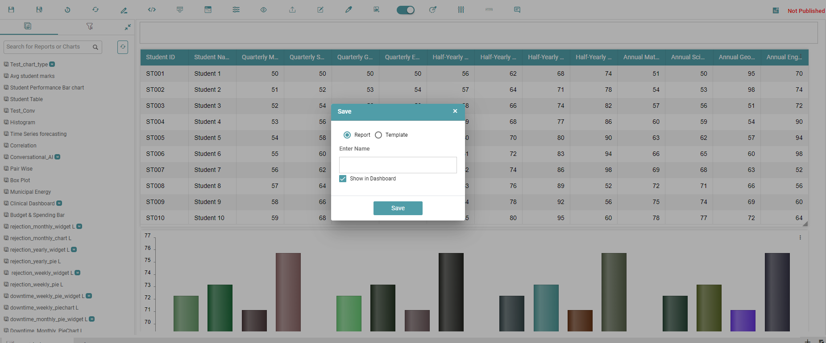Open the chart's three-dot options menu
The image size is (826, 343).
[800, 237]
